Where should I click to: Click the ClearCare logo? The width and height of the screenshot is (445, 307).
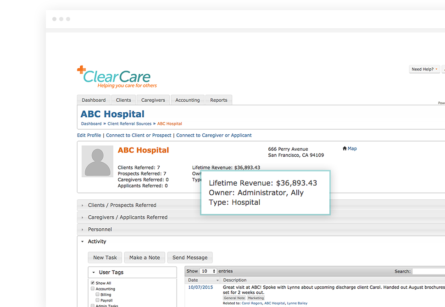point(117,77)
